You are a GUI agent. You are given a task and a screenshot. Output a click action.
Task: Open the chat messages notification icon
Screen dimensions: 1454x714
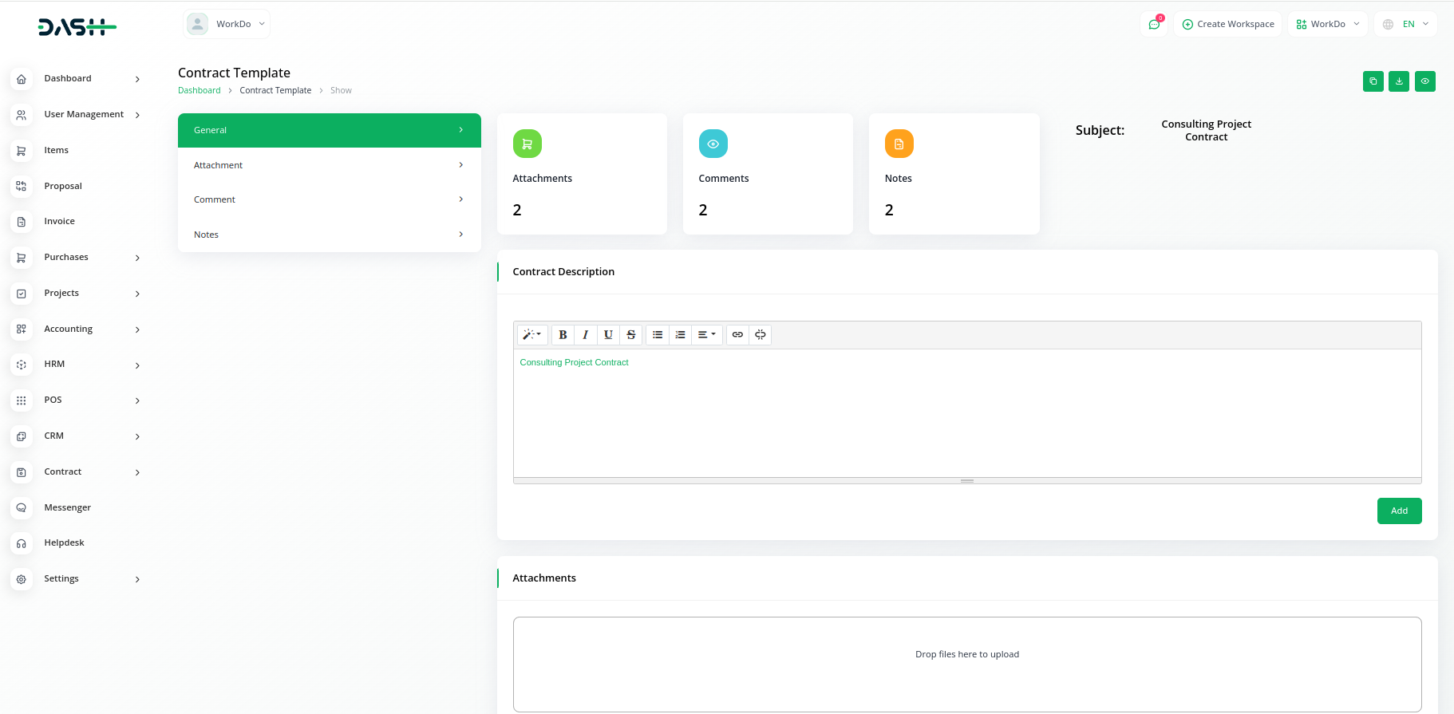coord(1154,24)
